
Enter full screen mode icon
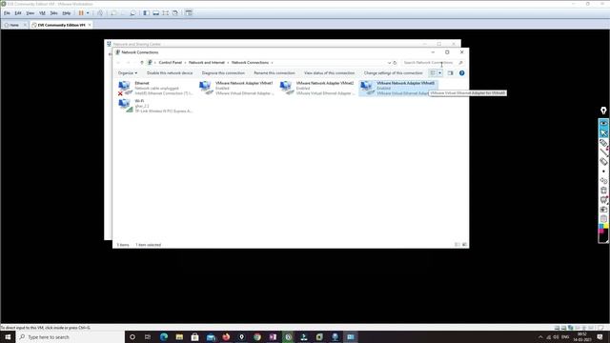(165, 13)
